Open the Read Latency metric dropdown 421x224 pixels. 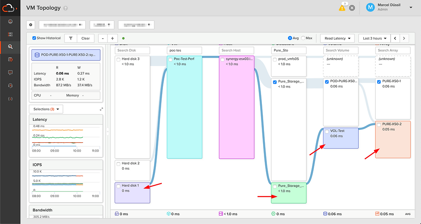pyautogui.click(x=337, y=38)
